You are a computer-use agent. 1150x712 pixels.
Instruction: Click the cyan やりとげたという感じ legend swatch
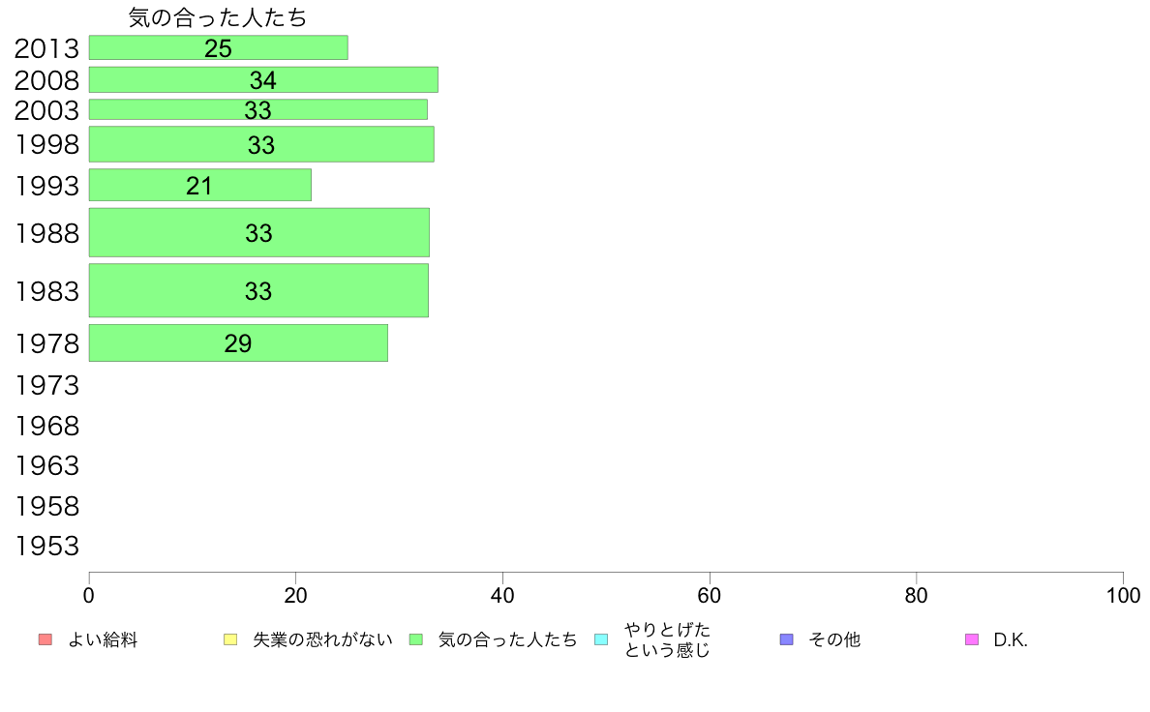click(601, 639)
